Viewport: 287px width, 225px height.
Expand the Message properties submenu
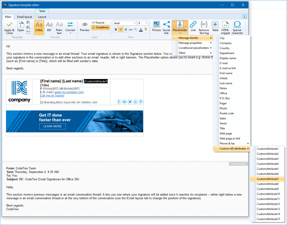coord(190,43)
